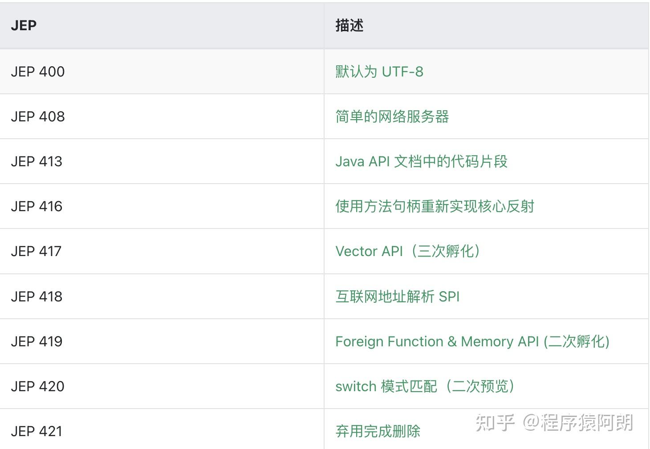Viewport: 650px width, 449px height.
Task: Click the 描述 column header
Action: tap(349, 25)
